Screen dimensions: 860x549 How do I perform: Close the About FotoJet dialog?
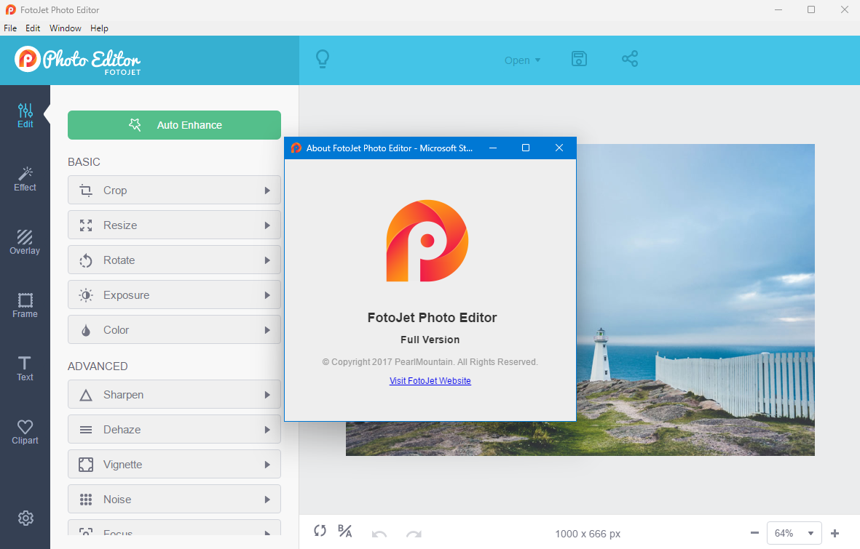[x=559, y=148]
